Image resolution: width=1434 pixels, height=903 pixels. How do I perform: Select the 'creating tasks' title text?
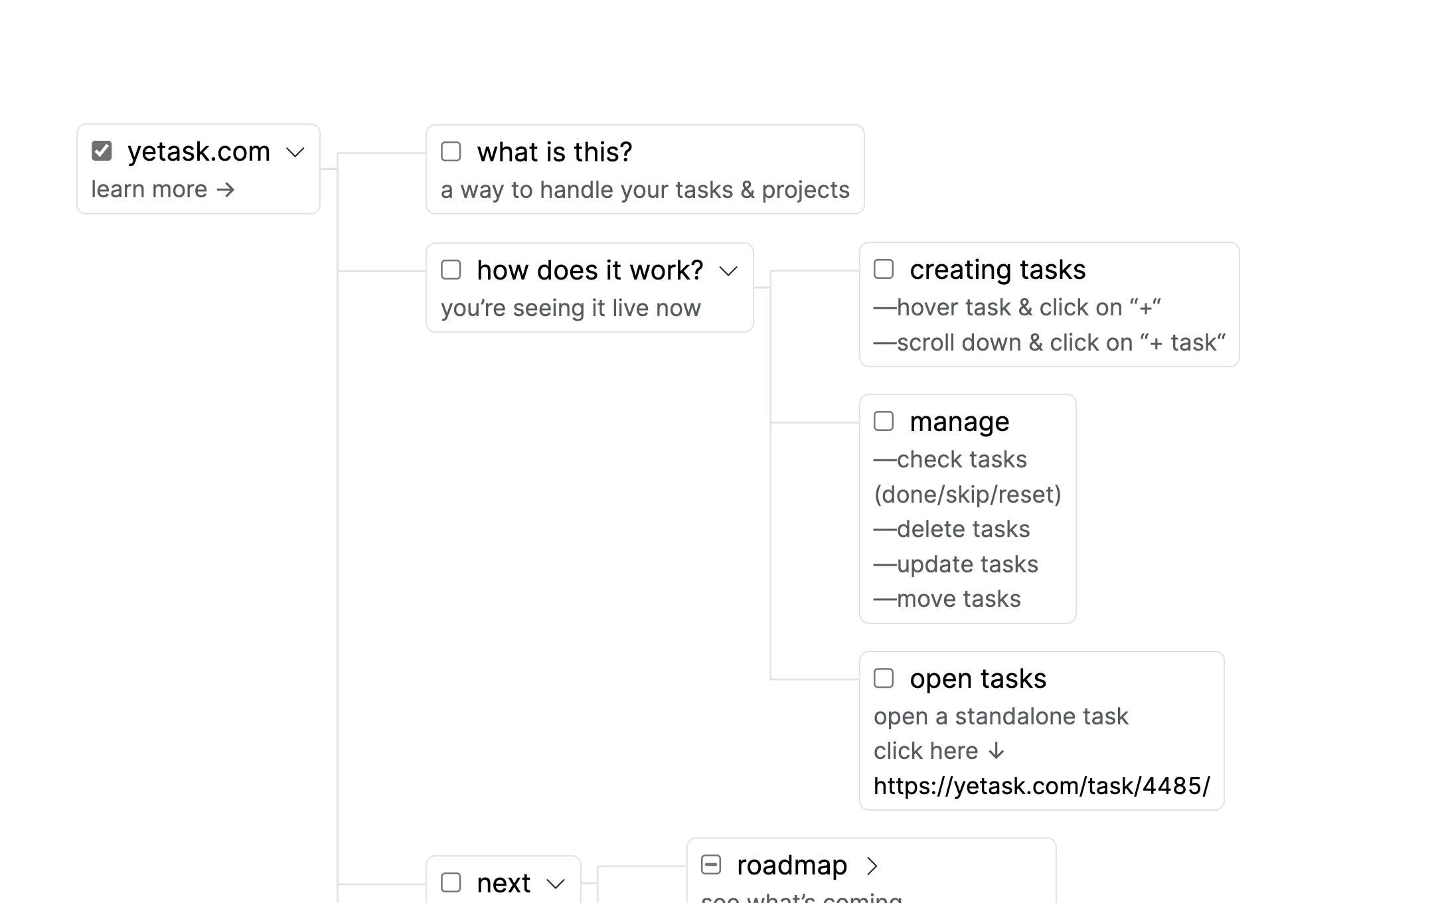pos(997,270)
